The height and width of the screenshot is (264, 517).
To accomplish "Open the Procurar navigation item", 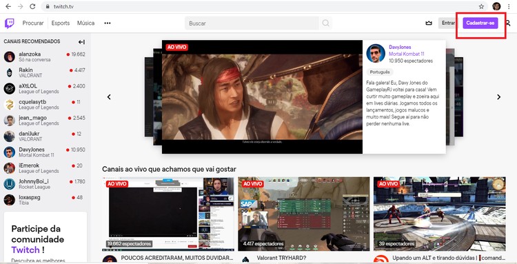I will pyautogui.click(x=32, y=23).
